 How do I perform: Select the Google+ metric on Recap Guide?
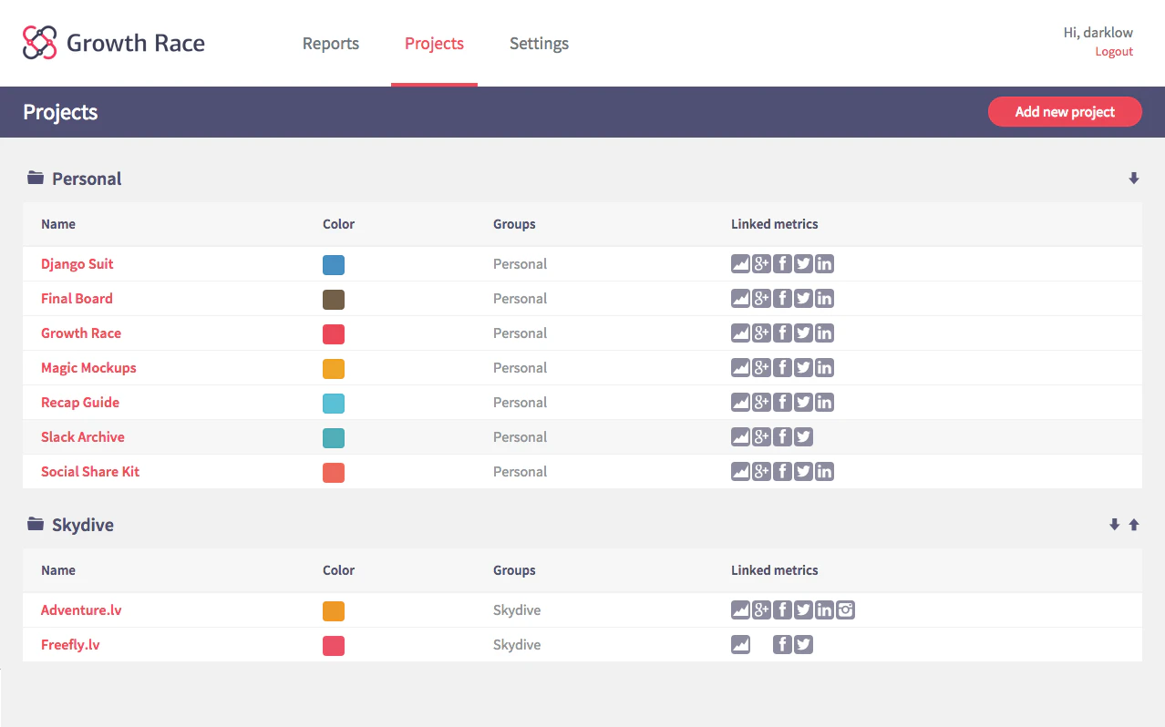tap(761, 402)
